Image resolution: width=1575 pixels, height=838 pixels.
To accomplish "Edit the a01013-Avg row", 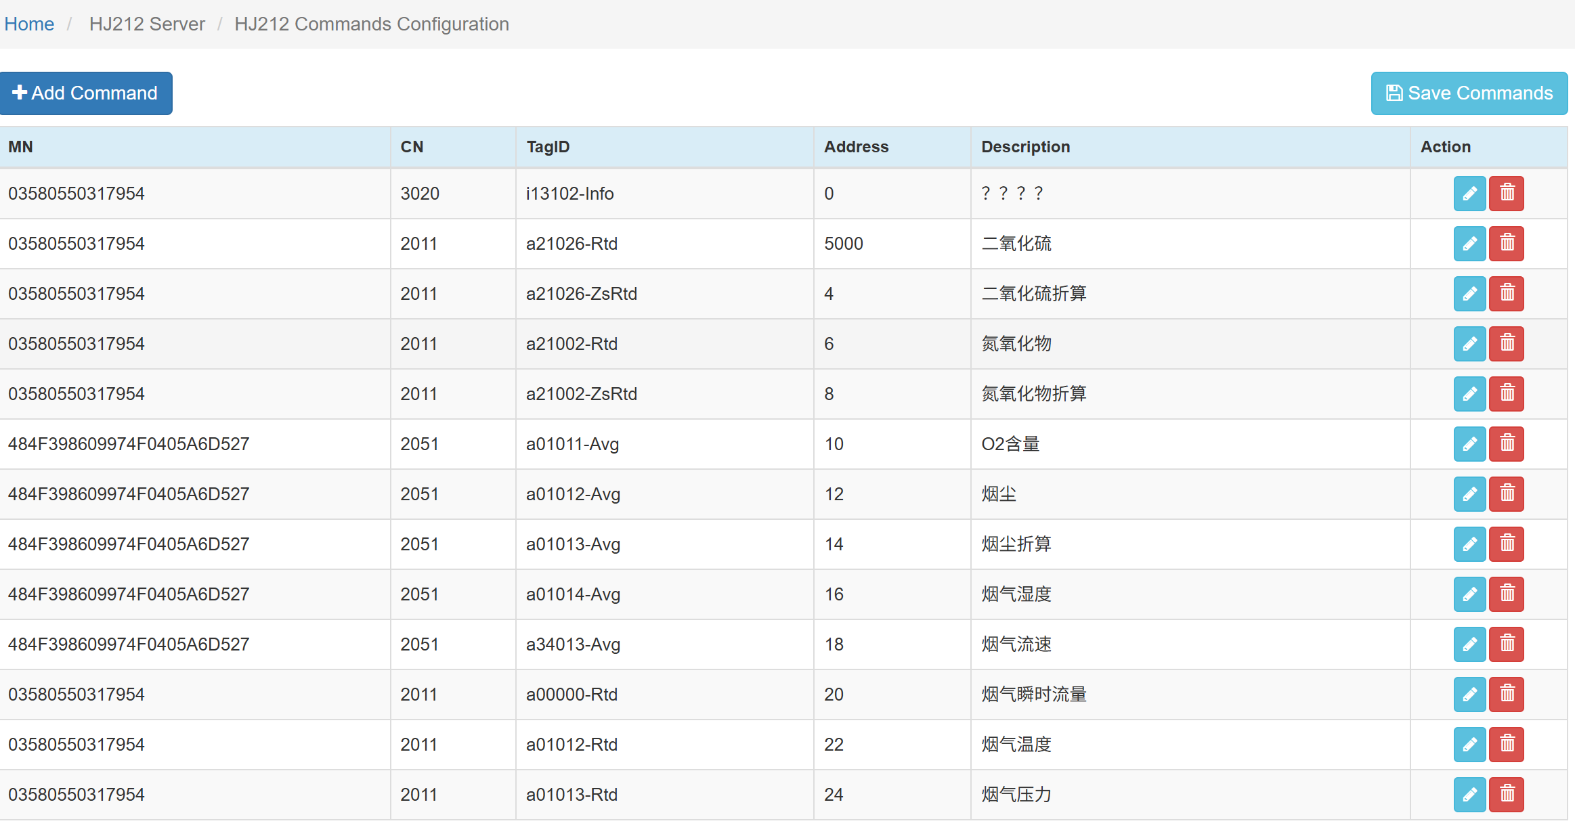I will 1469,544.
